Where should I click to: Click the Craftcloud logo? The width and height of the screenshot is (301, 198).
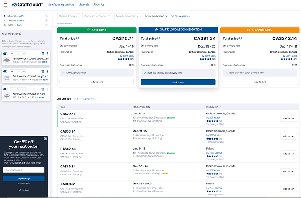tap(27, 5)
